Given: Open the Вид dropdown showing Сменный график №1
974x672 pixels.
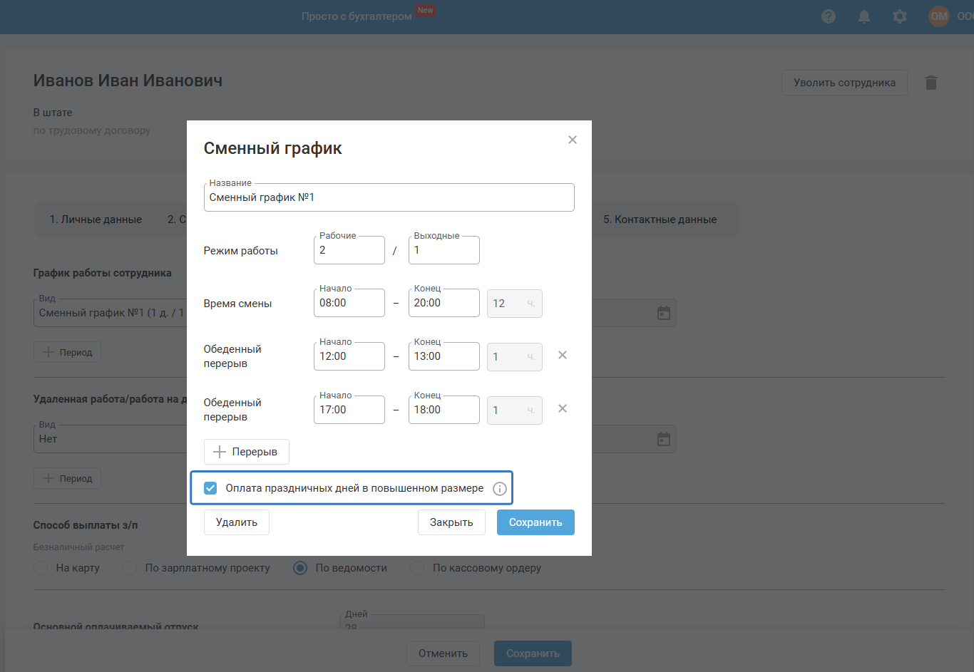Looking at the screenshot, I should (111, 313).
